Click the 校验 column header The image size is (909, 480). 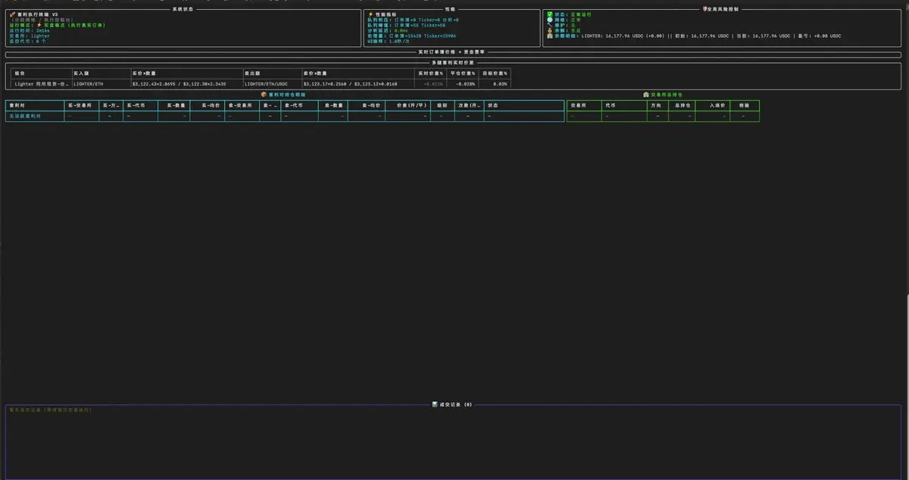744,105
